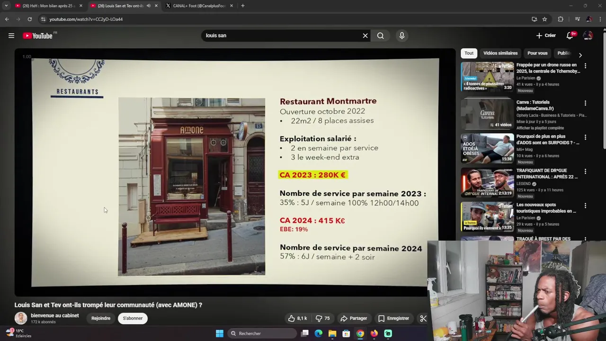Clear the 'louis san' search text
Screen dimensions: 606x341
tap(365, 36)
